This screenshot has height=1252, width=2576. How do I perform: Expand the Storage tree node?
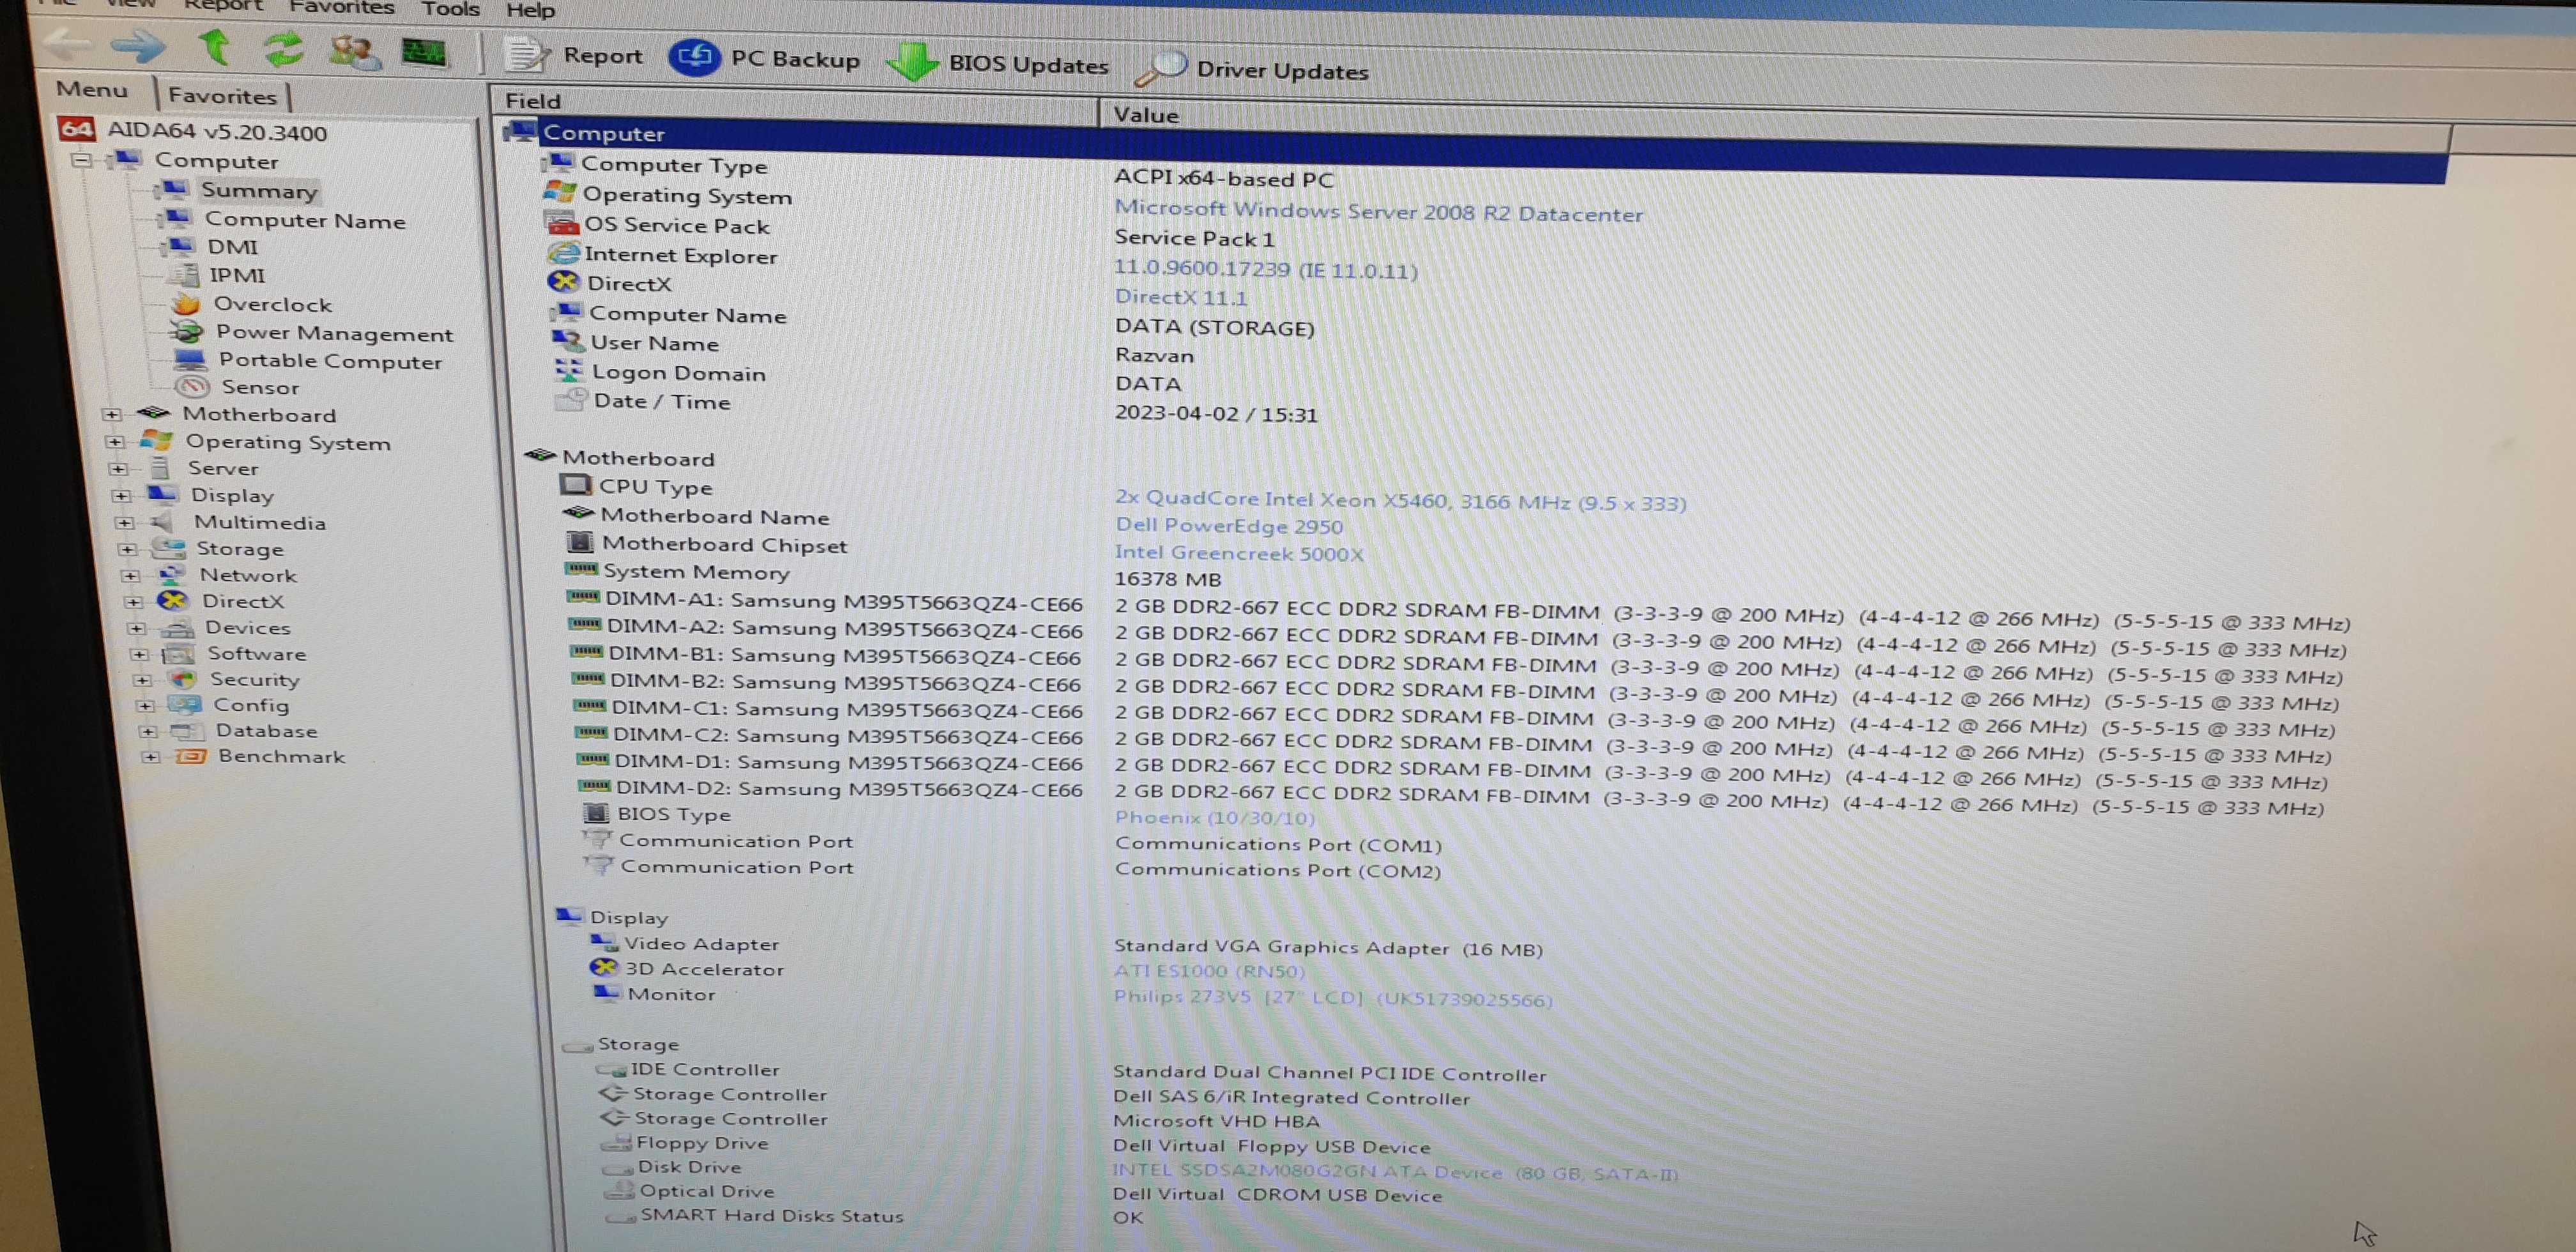pos(127,549)
